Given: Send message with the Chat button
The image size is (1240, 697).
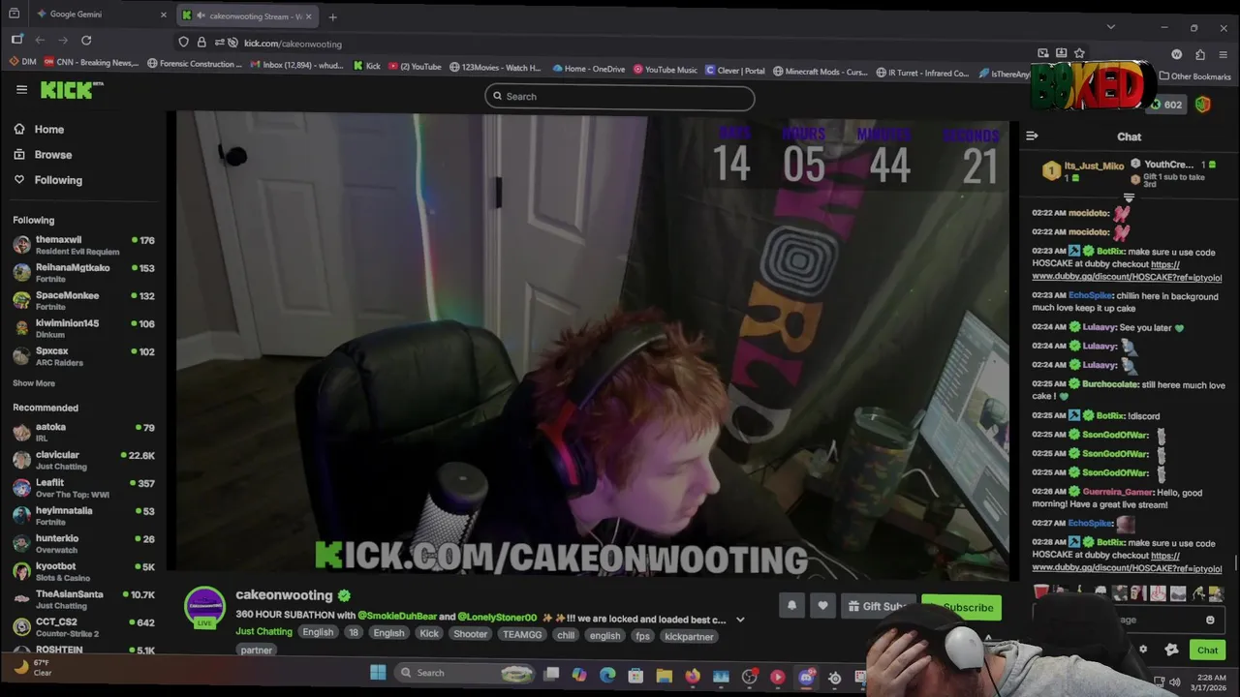Looking at the screenshot, I should coord(1207,651).
